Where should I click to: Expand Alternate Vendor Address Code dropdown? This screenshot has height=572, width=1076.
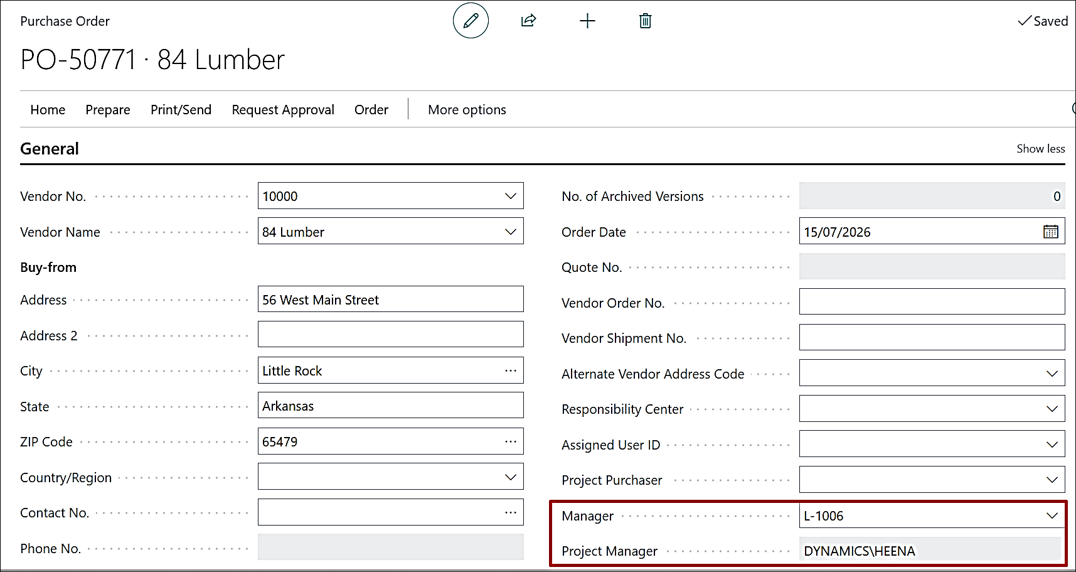[x=1052, y=374]
